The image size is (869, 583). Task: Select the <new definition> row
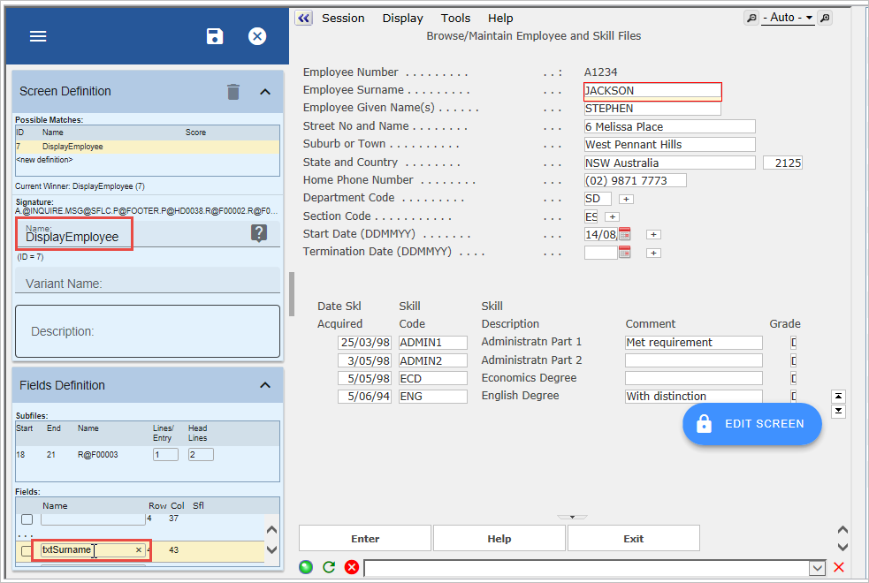coord(148,160)
